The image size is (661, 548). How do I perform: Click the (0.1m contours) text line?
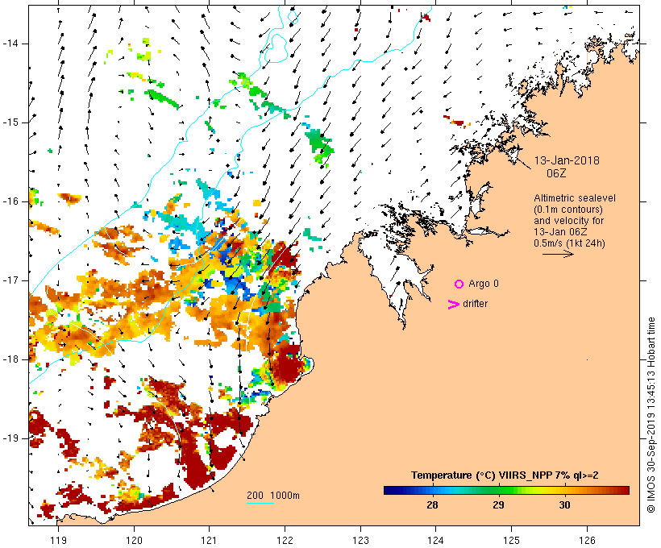pyautogui.click(x=568, y=210)
